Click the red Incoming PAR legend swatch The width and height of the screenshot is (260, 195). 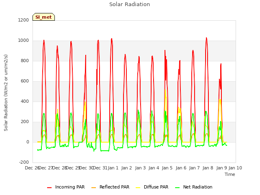pos(50,188)
